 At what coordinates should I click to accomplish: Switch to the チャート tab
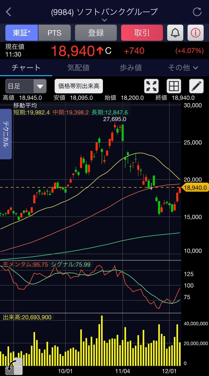pyautogui.click(x=26, y=67)
